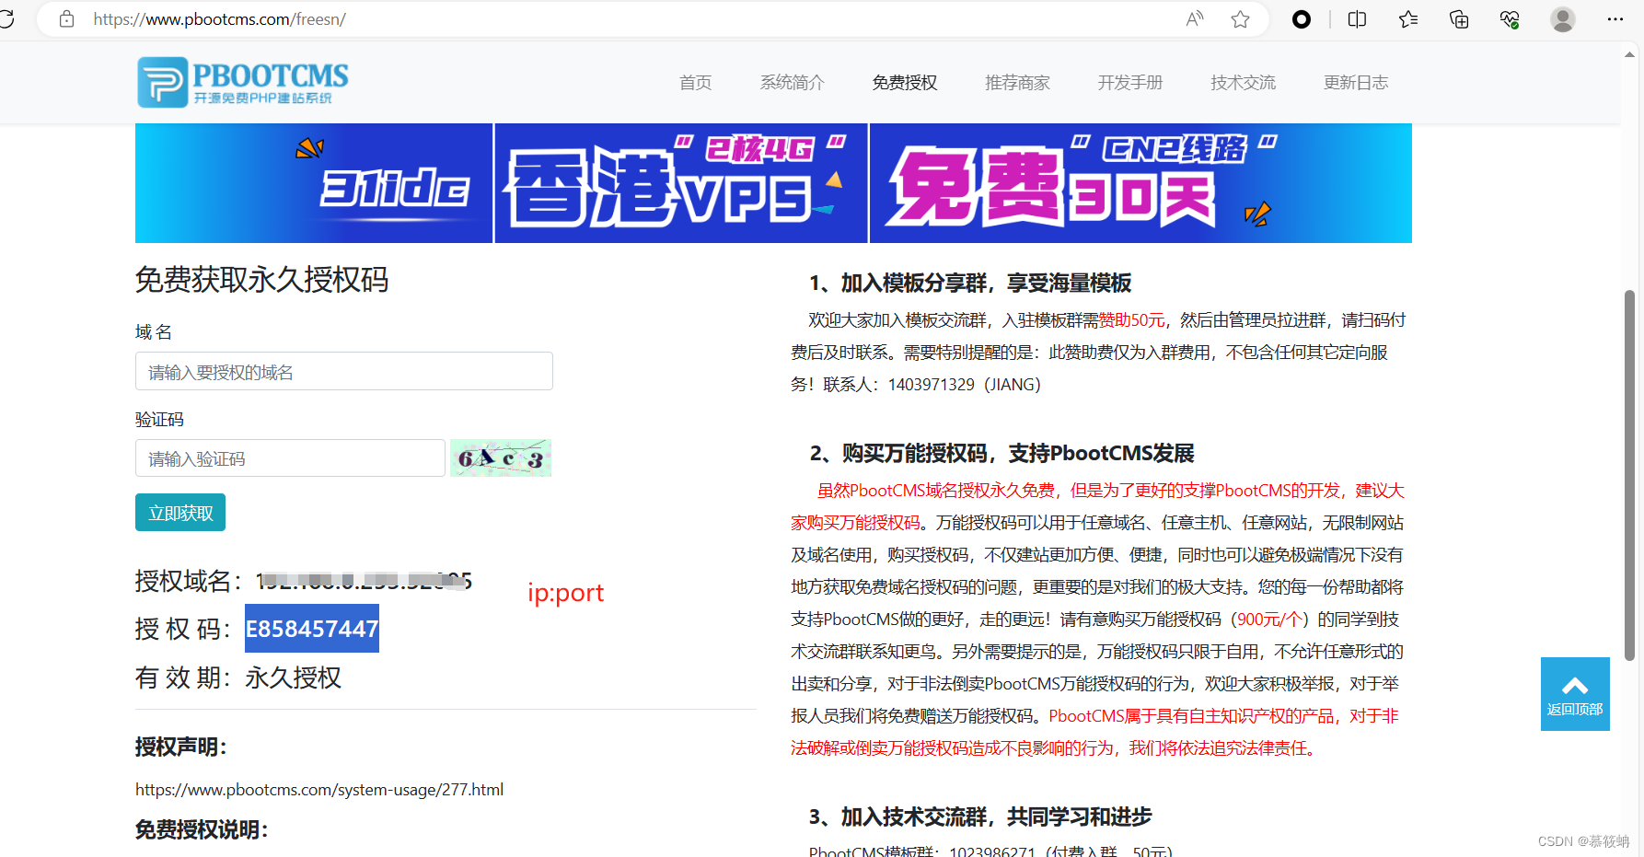The image size is (1644, 857).
Task: Click the domain input field
Action: pyautogui.click(x=343, y=371)
